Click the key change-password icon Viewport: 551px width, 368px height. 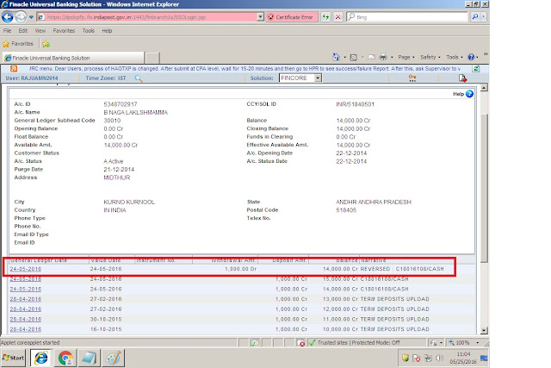pos(412,78)
